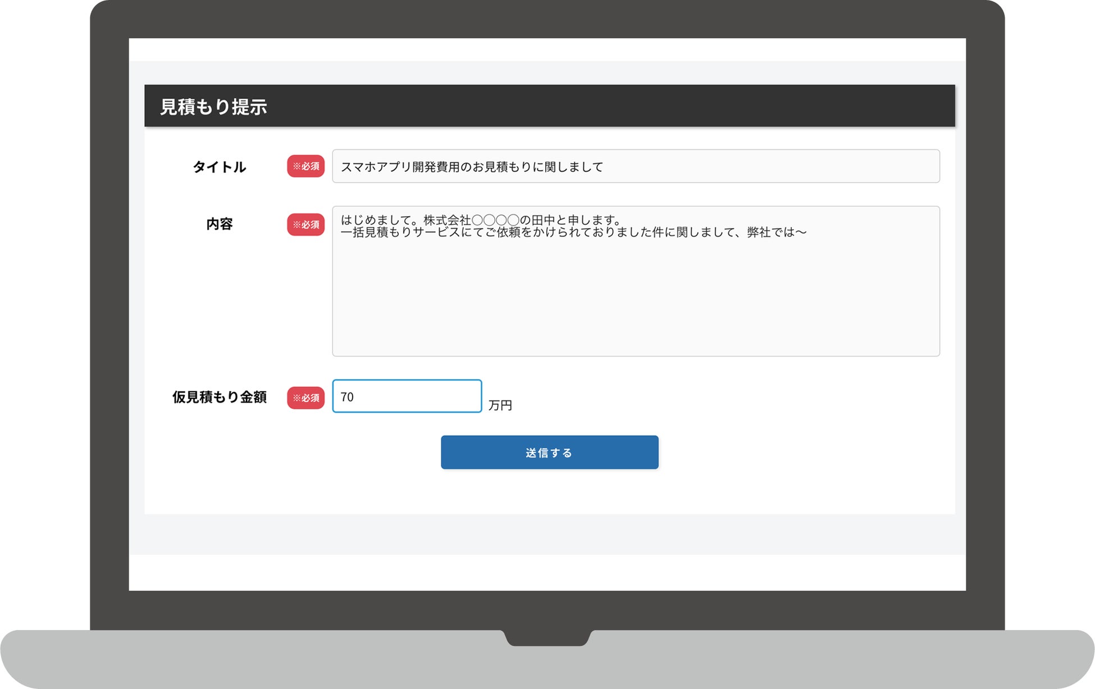The width and height of the screenshot is (1095, 689).
Task: Click the 必須 badge beside 内容
Action: [305, 225]
